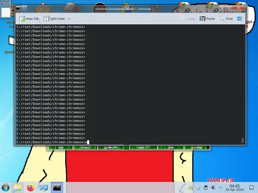Screen dimensions: 258x193
Task: Expand the Split View chevron menu
Action: (x=69, y=19)
